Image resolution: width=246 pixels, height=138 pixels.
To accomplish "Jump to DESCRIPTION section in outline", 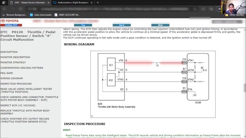I will coord(9,52).
